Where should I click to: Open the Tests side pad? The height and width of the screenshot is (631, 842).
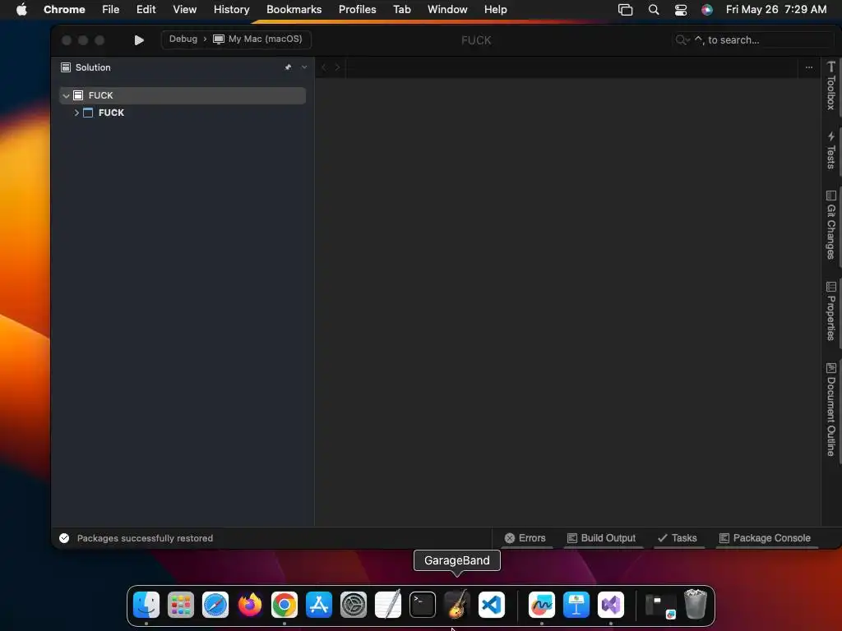[x=830, y=150]
